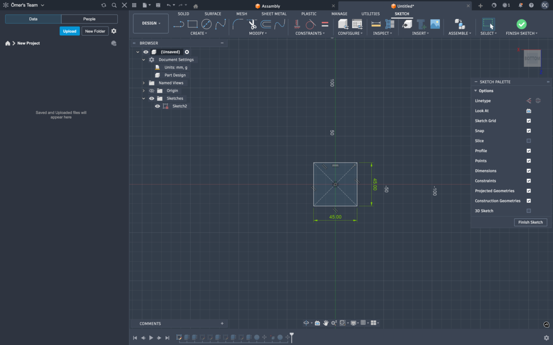Click the Insert Canvas image icon
This screenshot has height=345, width=553.
435,24
